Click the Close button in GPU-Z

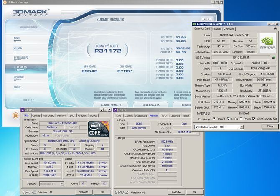point(270,126)
